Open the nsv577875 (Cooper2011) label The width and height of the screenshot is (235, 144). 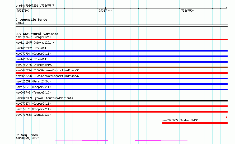[33, 109]
